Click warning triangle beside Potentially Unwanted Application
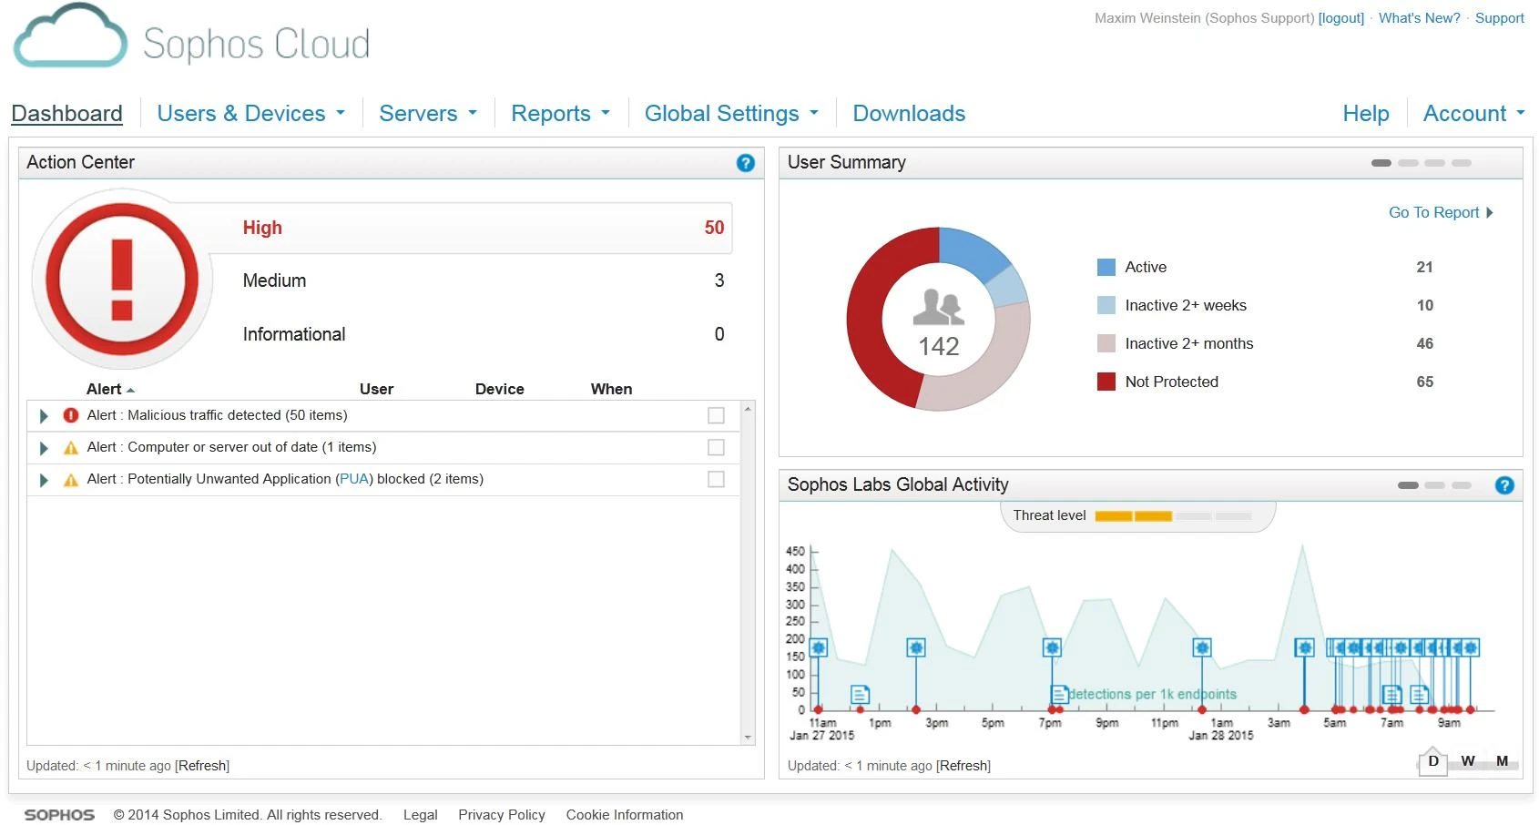Viewport: 1539px width, 825px height. coord(71,479)
